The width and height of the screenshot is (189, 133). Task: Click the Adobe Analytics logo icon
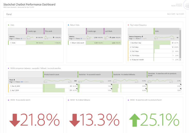(x=186, y=5)
